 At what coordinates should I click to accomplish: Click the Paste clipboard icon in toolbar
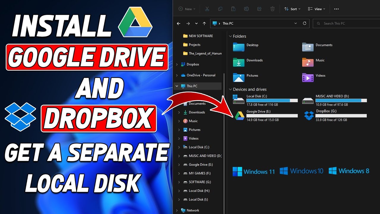tap(233, 9)
